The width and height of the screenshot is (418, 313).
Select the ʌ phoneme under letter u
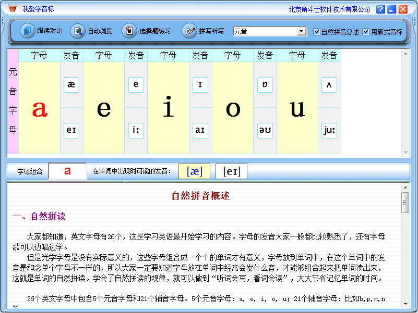pos(329,84)
